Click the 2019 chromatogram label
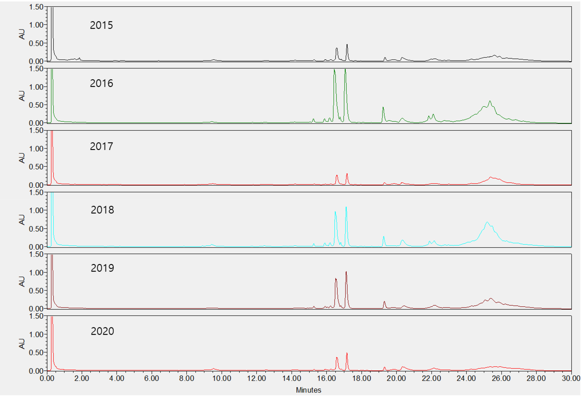This screenshot has height=396, width=582. 102,268
